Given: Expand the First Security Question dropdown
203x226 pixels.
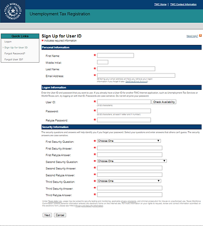Looking at the screenshot, I should point(129,141).
